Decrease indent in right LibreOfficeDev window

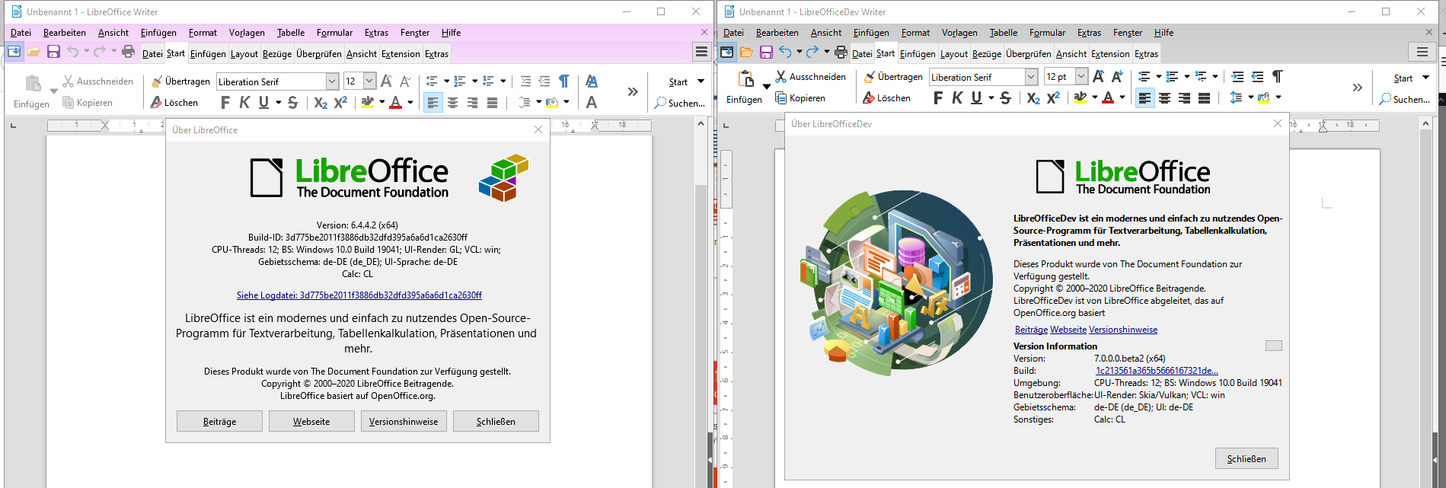(1257, 77)
